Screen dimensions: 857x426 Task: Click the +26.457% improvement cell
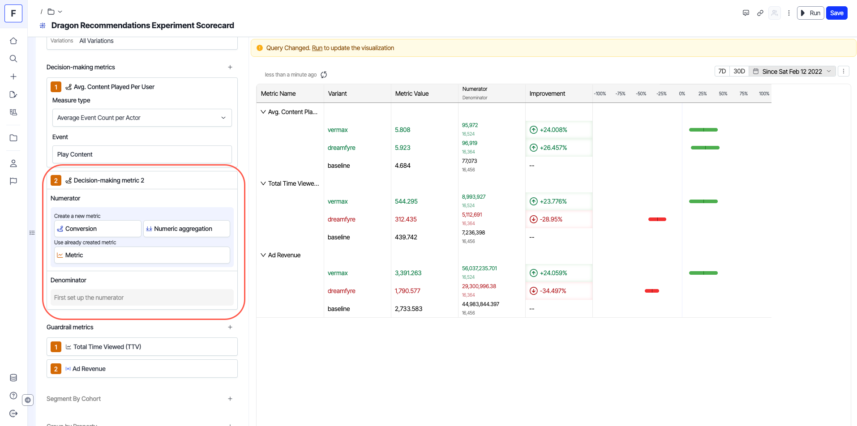[559, 148]
